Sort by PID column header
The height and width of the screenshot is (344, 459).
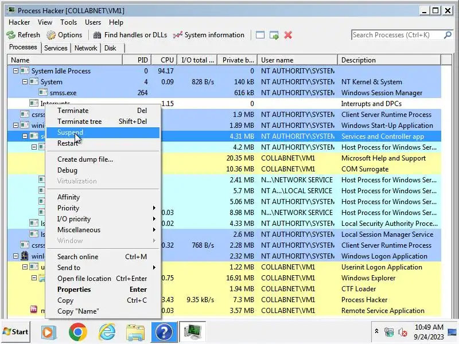tap(137, 60)
